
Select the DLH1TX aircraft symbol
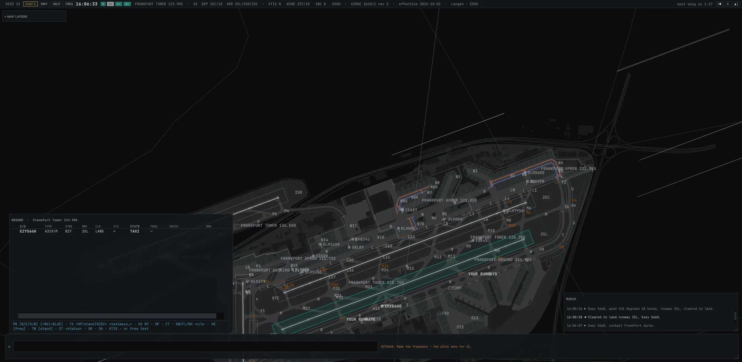click(247, 281)
